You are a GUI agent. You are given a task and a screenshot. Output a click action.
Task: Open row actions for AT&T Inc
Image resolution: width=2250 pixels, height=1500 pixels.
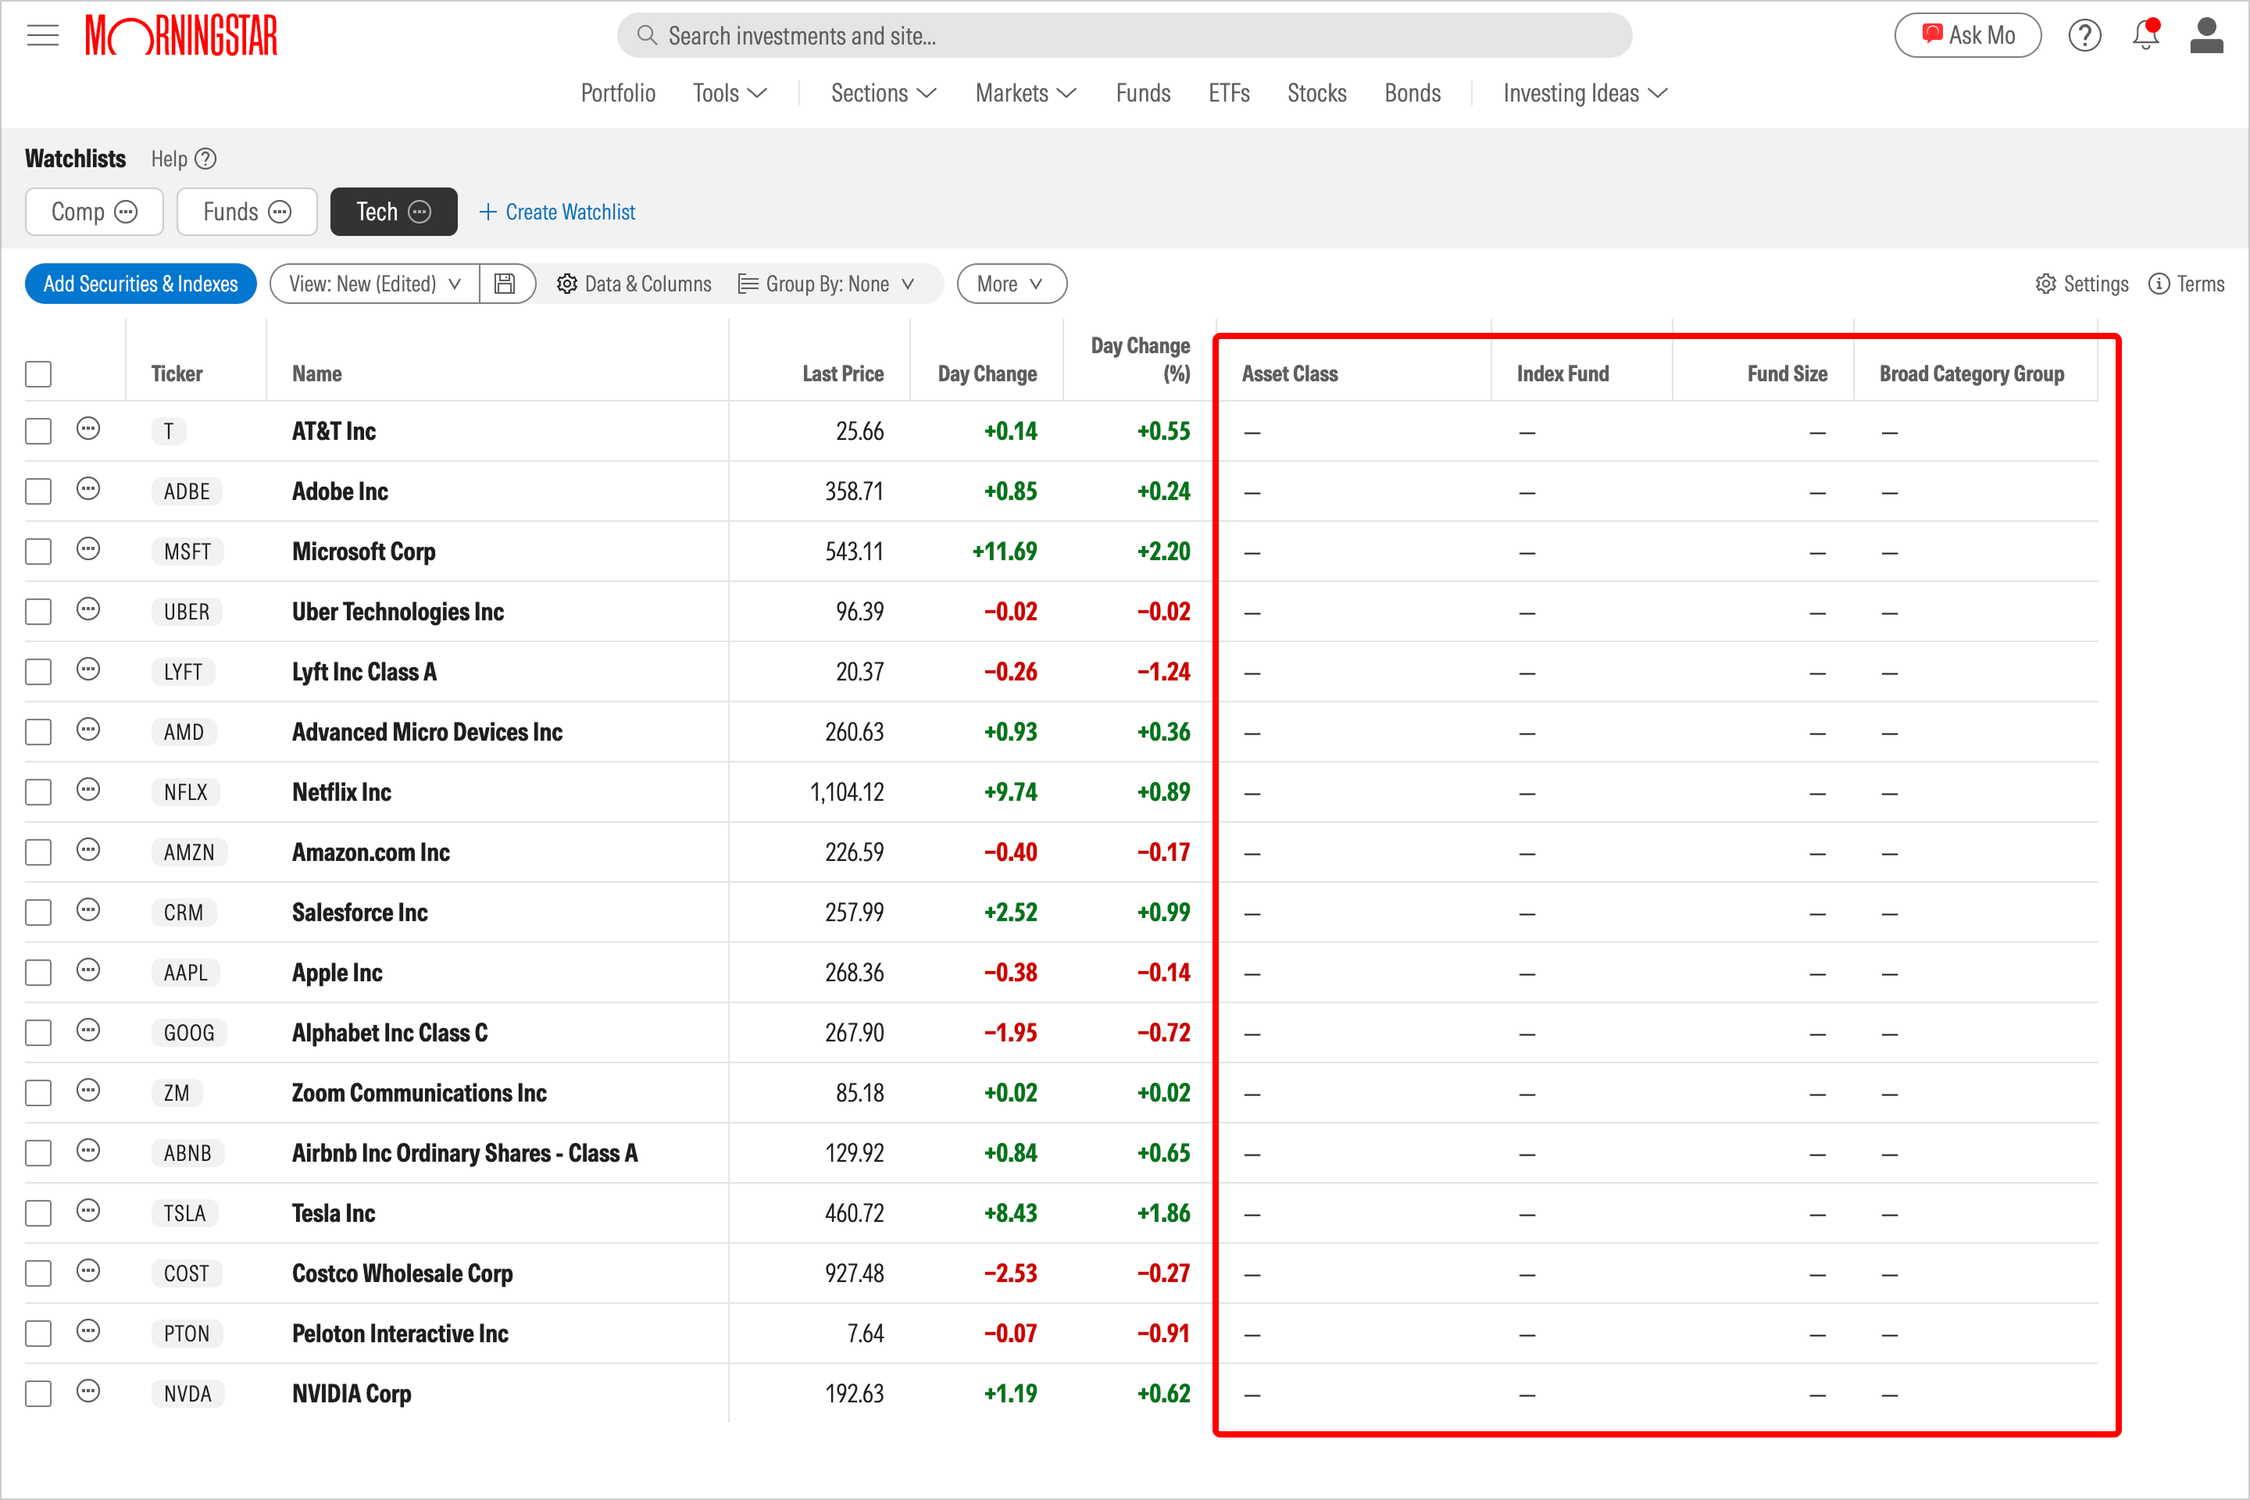(x=88, y=429)
